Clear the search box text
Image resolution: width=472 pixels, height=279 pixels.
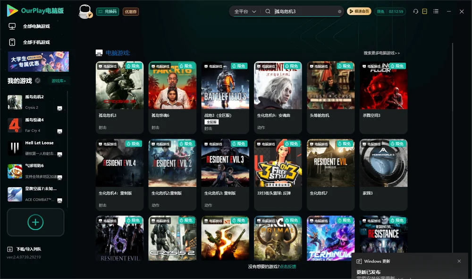tap(339, 11)
